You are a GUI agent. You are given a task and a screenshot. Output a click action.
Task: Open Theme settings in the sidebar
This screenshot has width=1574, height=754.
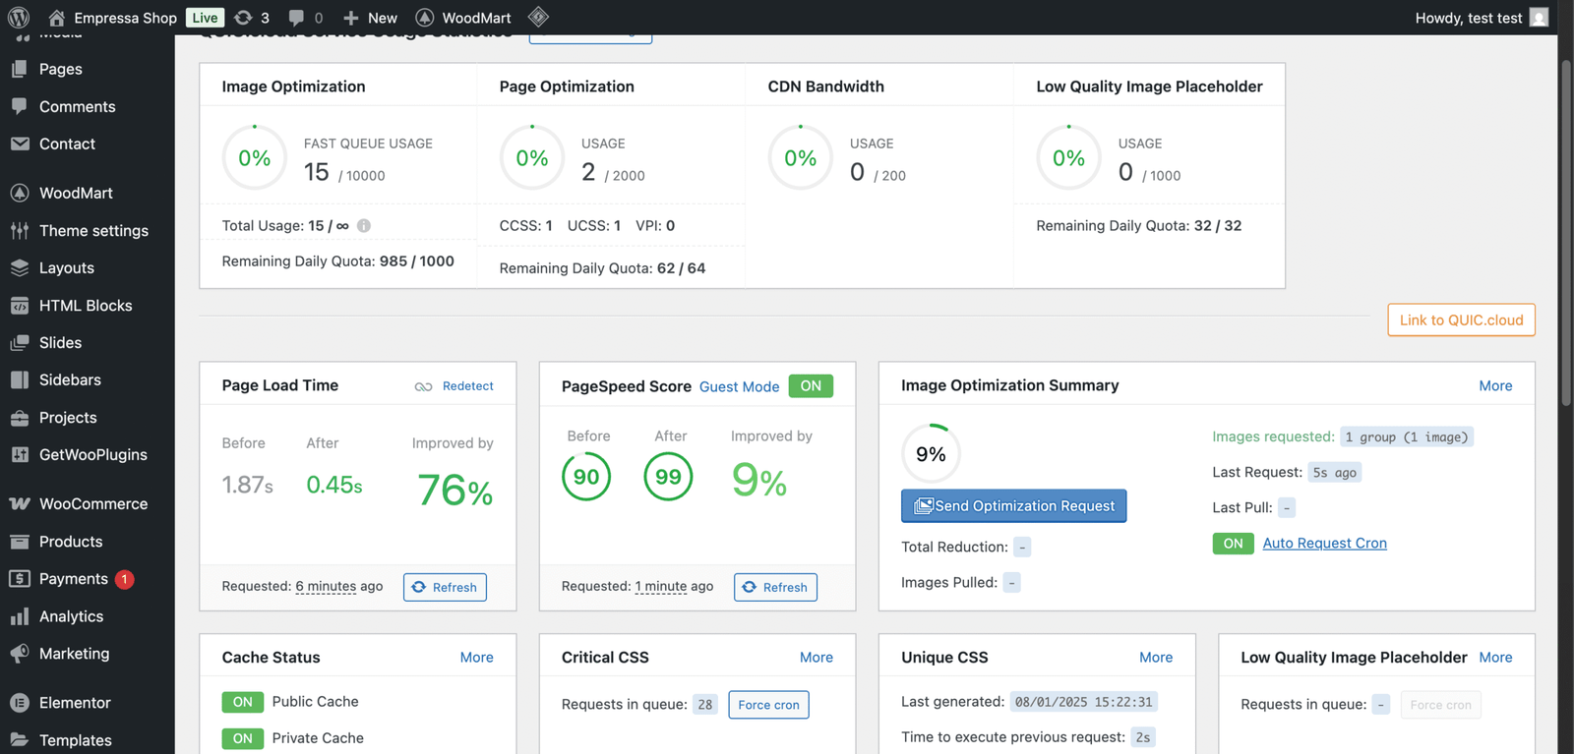coord(93,231)
